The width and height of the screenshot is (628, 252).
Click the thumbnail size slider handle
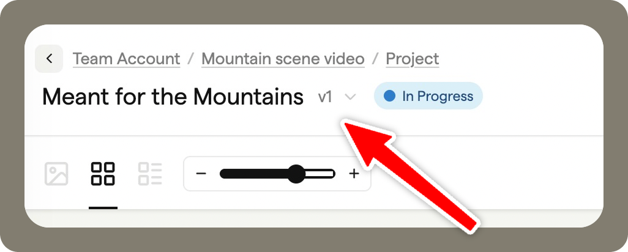pyautogui.click(x=296, y=174)
